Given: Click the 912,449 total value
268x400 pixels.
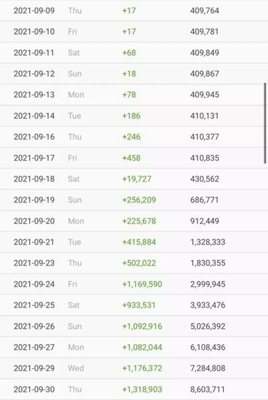Looking at the screenshot, I should coord(205,221).
